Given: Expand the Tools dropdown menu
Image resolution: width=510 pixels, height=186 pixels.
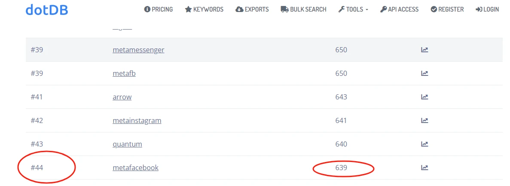Looking at the screenshot, I should (353, 9).
